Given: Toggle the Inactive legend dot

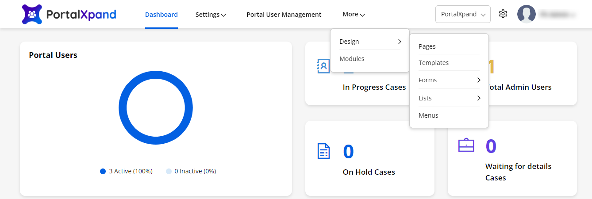Looking at the screenshot, I should [x=169, y=171].
